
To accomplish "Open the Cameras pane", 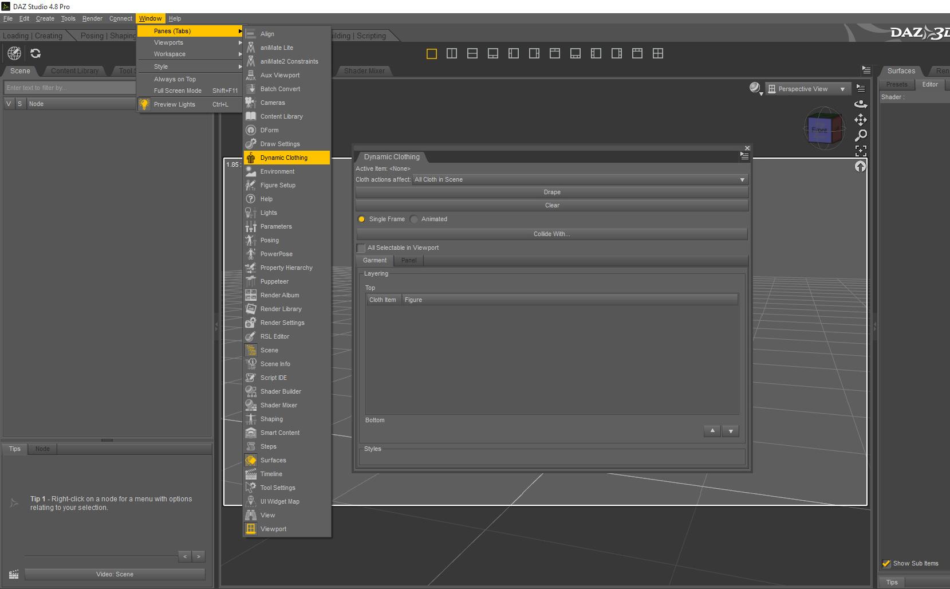I will pos(287,103).
